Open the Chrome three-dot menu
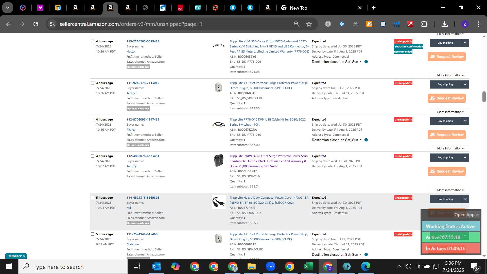This screenshot has width=487, height=274. [479, 24]
